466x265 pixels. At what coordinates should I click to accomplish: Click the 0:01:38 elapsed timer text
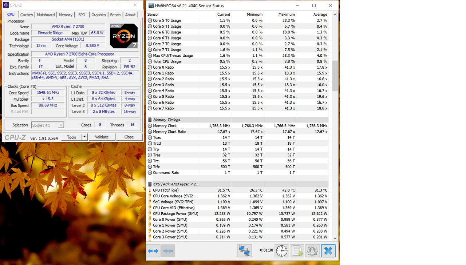coord(266,250)
